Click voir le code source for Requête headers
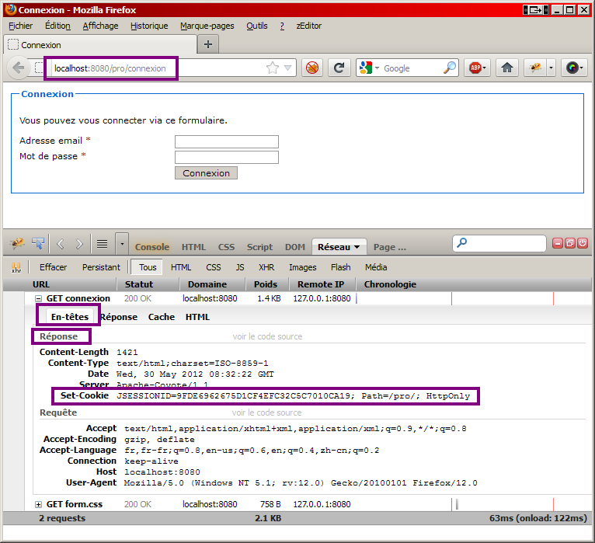595x543 pixels. (x=266, y=412)
